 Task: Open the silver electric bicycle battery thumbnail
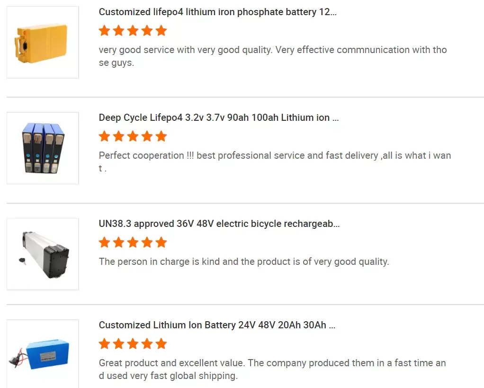tap(43, 254)
